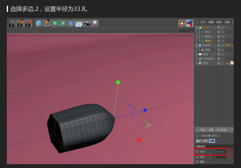
Task: Collapse the 立方体 hierarchy in the object manager
Action: point(197,45)
